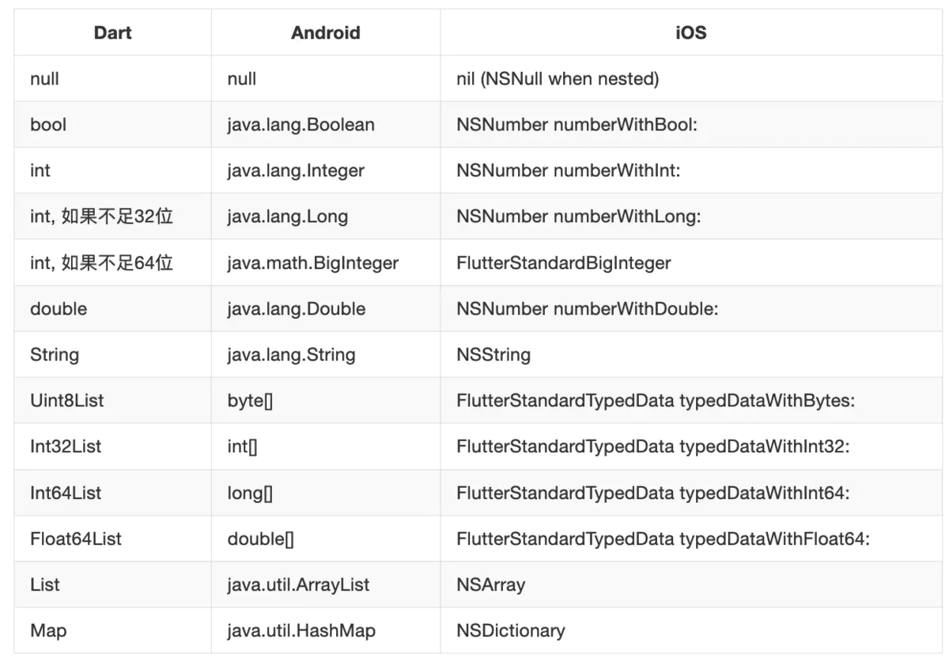949x665 pixels.
Task: Click the Uint8List cell
Action: pyautogui.click(x=112, y=400)
